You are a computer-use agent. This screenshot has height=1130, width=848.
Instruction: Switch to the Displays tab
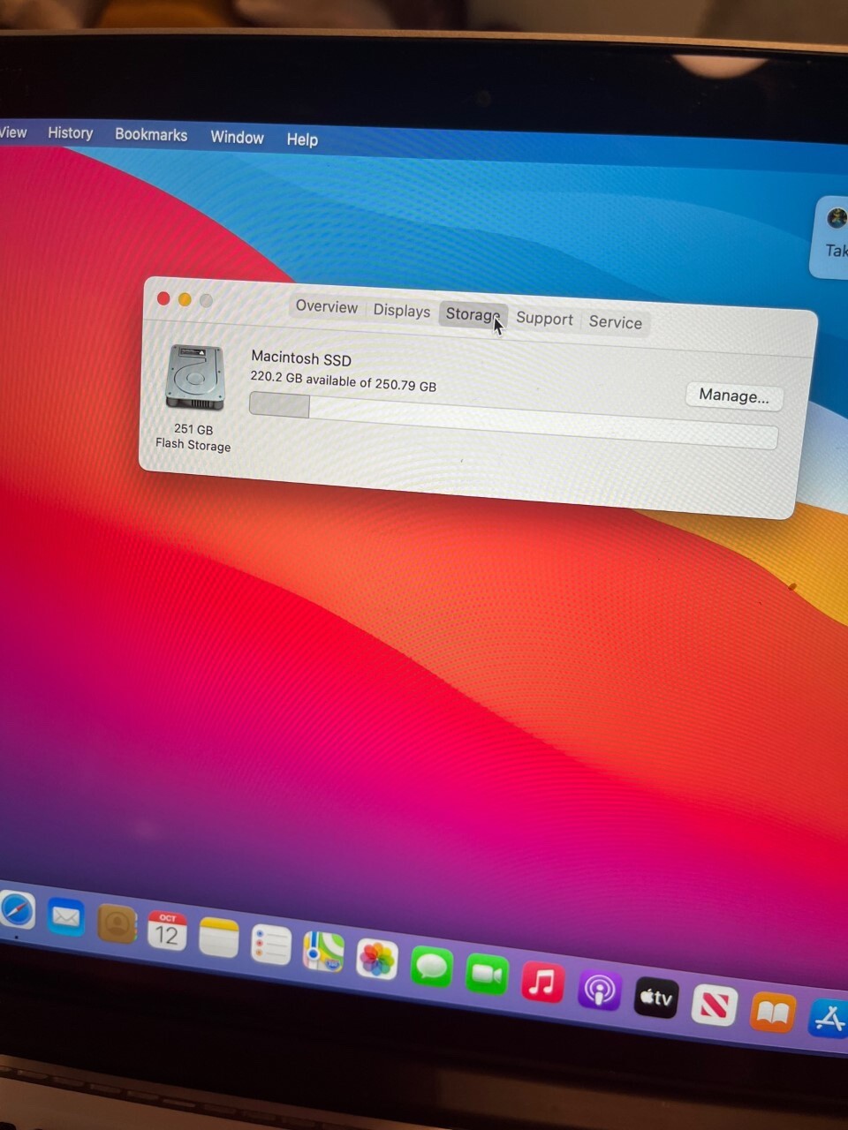(x=402, y=310)
